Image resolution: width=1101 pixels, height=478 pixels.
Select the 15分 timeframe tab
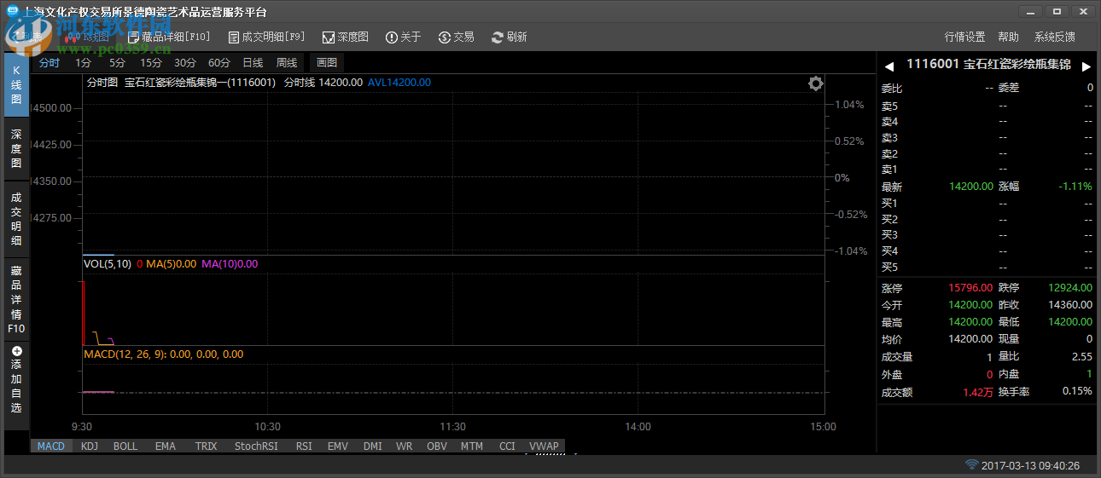click(x=151, y=63)
